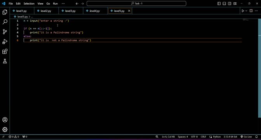The width and height of the screenshot is (261, 140).
Task: Click Go Live in the status bar
Action: [246, 136]
